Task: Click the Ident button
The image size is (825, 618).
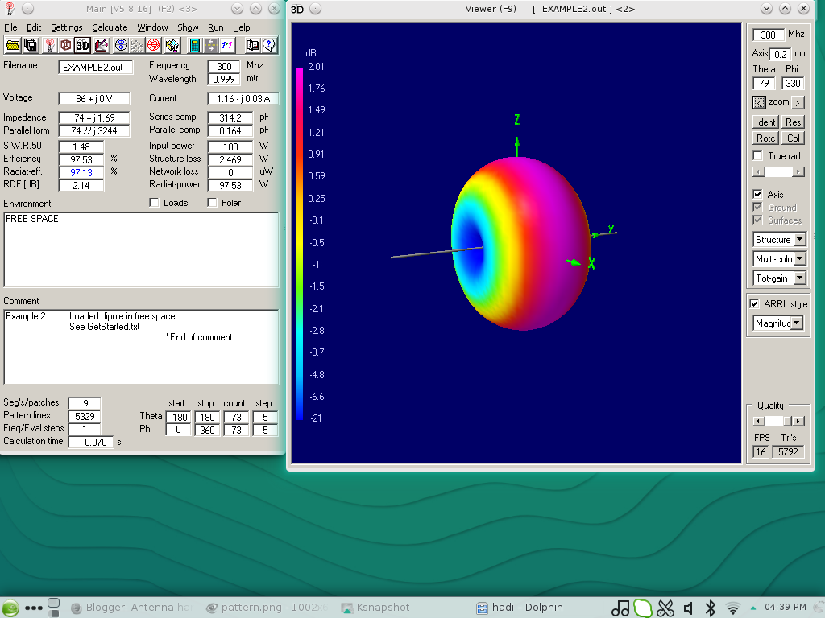Action: tap(765, 122)
